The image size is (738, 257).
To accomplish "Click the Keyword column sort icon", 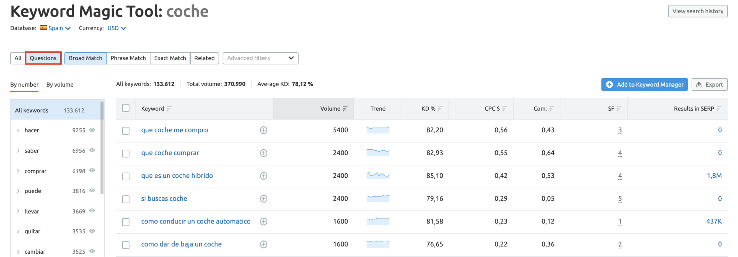I will click(169, 109).
